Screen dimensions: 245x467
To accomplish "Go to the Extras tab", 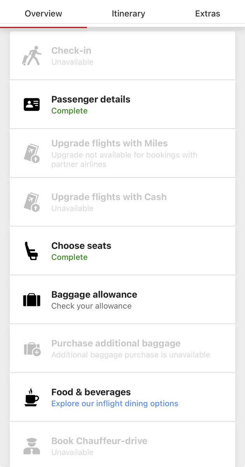I will coord(207,14).
